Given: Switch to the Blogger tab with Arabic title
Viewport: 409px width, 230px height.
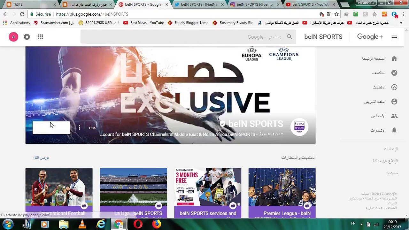Looking at the screenshot, I should point(87,4).
